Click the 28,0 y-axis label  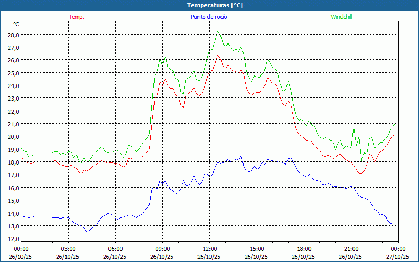point(13,35)
